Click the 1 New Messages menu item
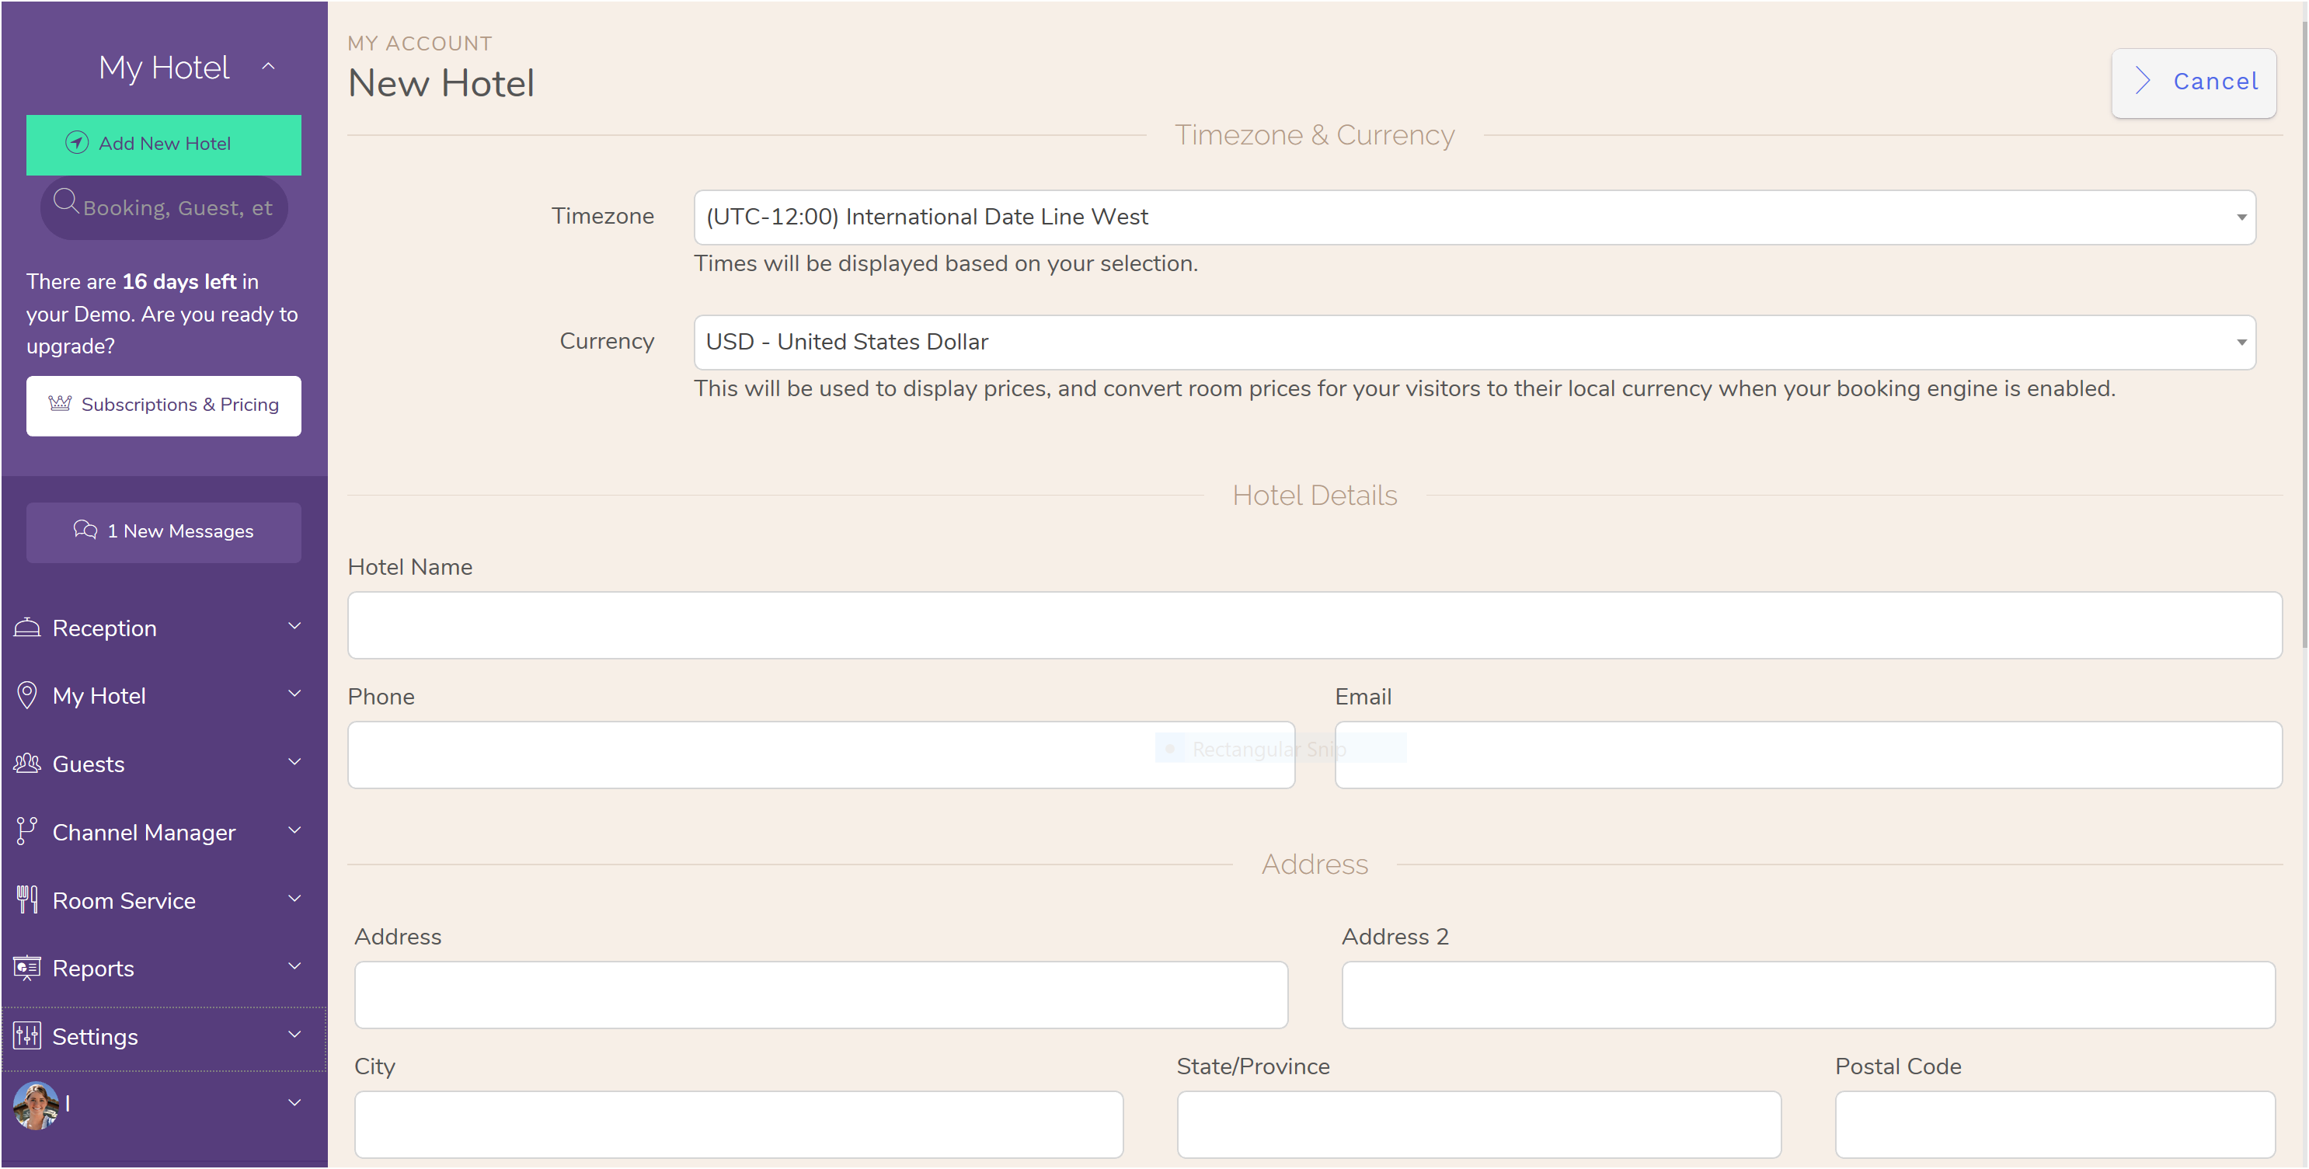The width and height of the screenshot is (2309, 1169). (x=165, y=531)
